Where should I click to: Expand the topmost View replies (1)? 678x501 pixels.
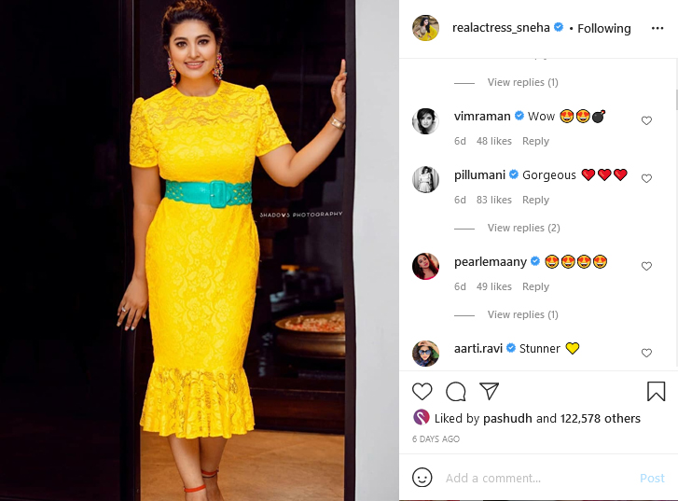click(x=523, y=82)
